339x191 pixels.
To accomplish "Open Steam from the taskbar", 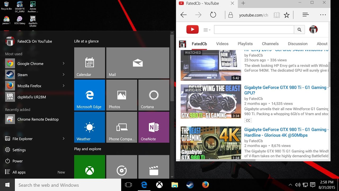I will 190,185.
